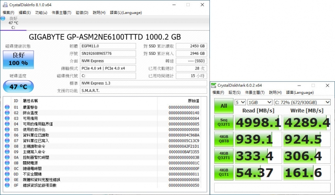This screenshot has width=335, height=195.
Task: Open 說明(H) menu in CrystalDiskInfo
Action: 99,13
